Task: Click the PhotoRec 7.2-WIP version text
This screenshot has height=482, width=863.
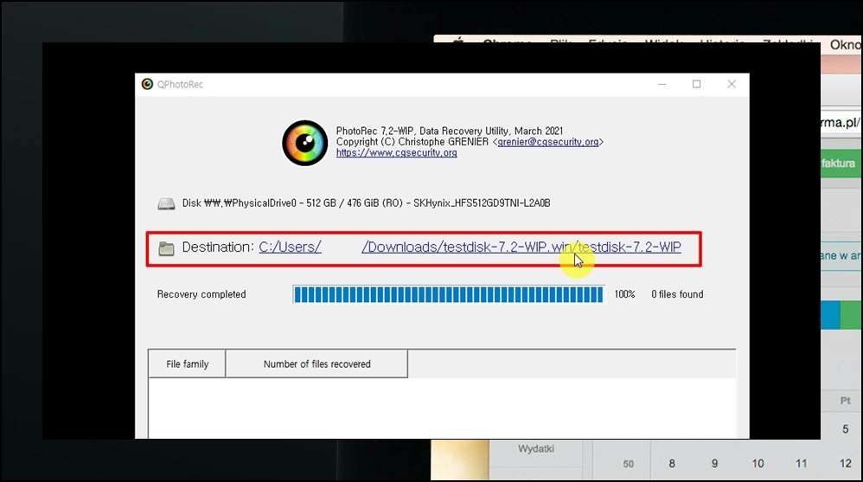Action: point(450,132)
